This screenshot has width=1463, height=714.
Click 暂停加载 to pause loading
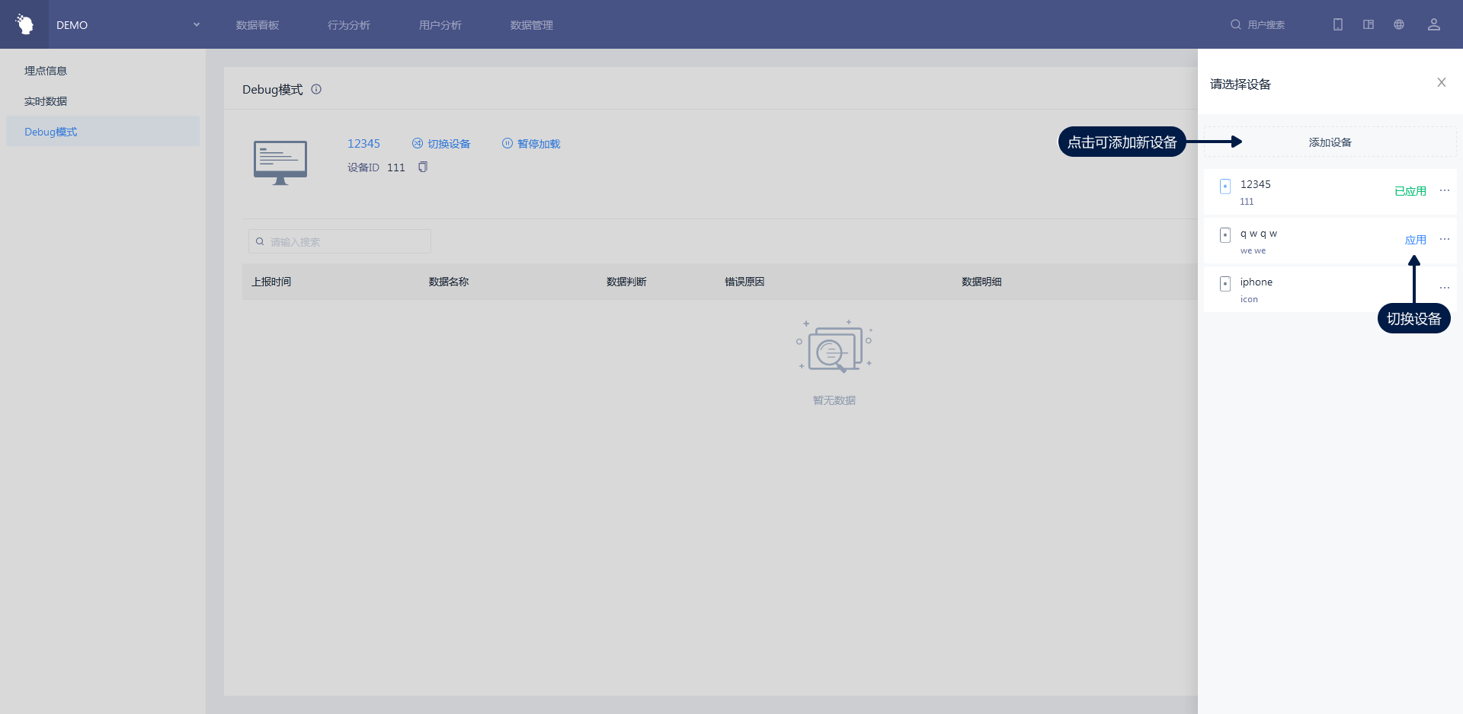tap(531, 144)
